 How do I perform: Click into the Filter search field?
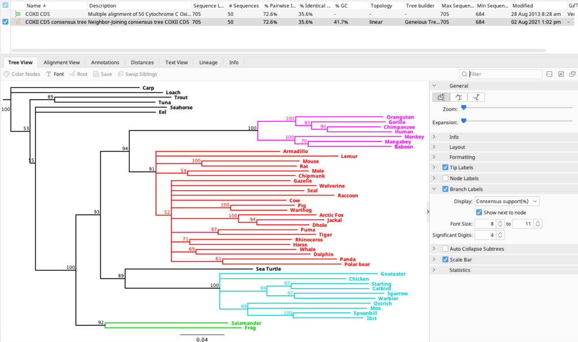click(502, 74)
